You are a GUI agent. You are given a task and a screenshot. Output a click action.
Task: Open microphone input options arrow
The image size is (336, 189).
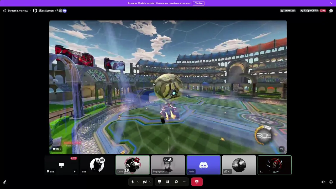click(138, 182)
